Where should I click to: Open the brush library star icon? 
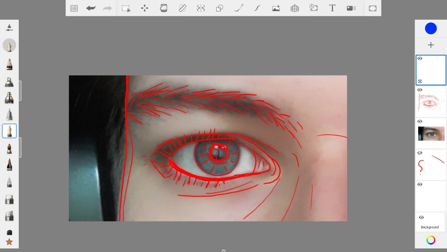pos(9,242)
